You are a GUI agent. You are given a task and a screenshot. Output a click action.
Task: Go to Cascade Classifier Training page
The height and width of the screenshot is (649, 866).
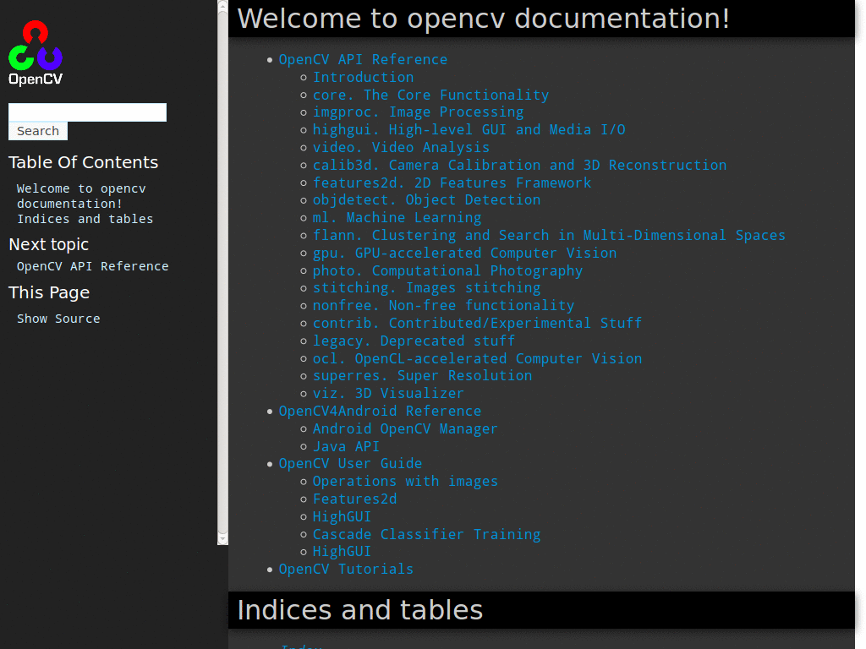coord(427,534)
